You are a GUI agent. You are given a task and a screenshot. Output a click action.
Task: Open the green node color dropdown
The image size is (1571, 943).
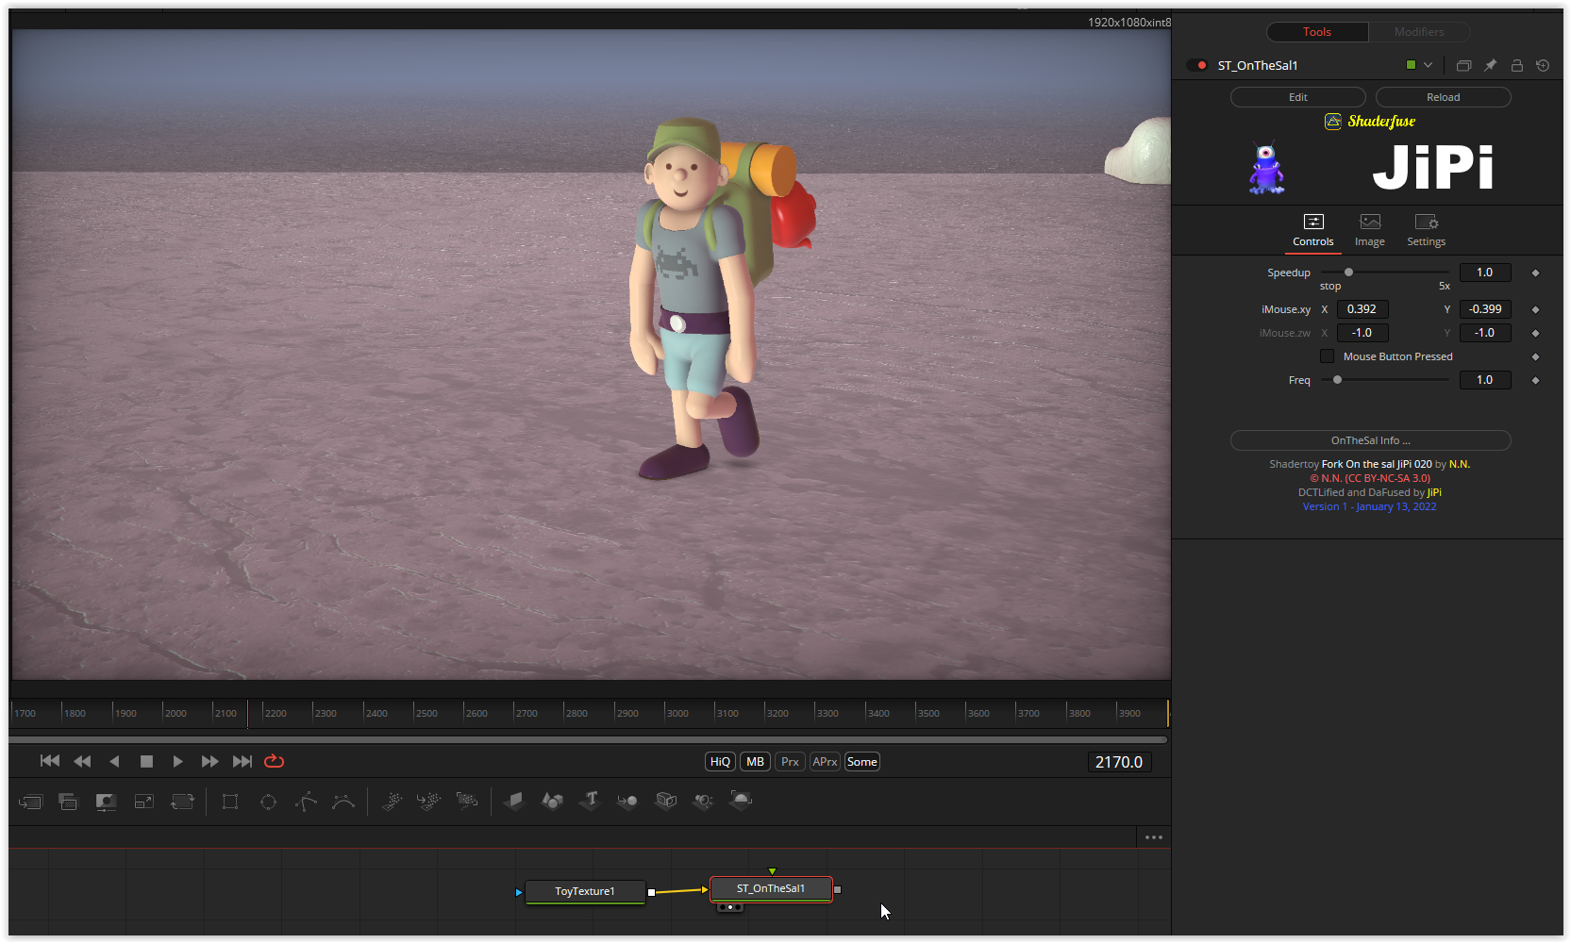pos(1419,65)
